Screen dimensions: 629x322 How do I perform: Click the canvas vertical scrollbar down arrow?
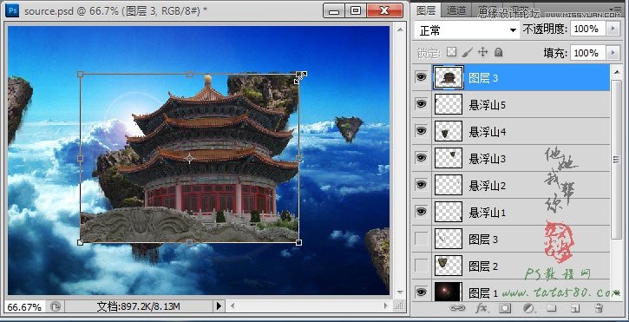click(x=400, y=292)
